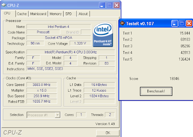Viewport: 193px width, 137px height.
Task: Click the Threads count field
Action: (x=110, y=115)
